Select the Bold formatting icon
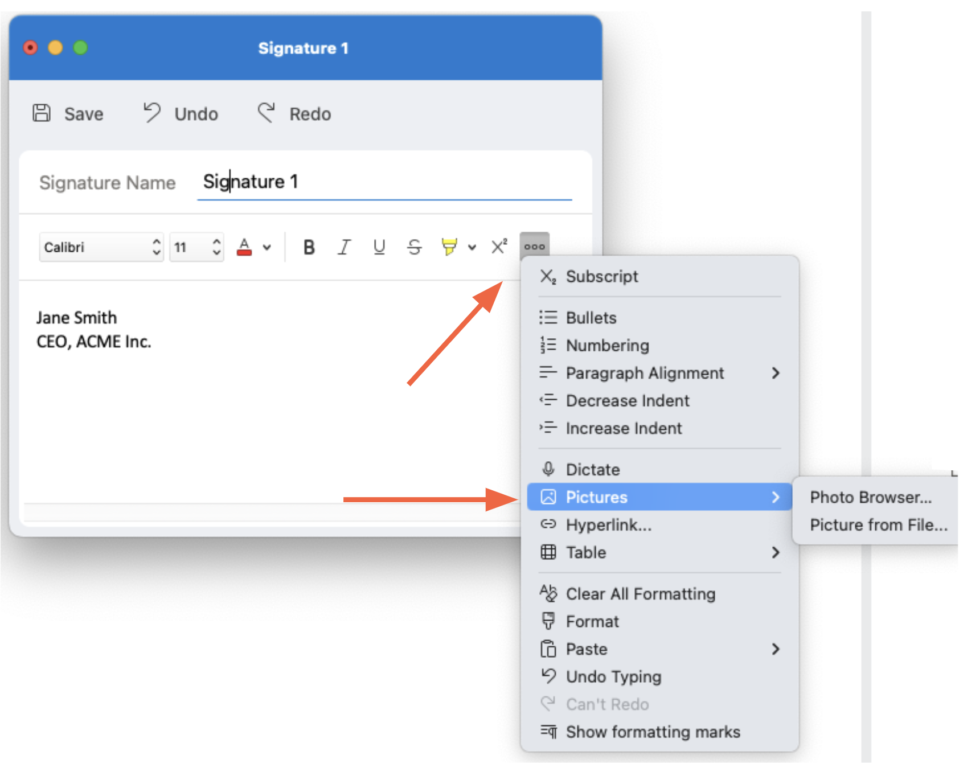 308,247
